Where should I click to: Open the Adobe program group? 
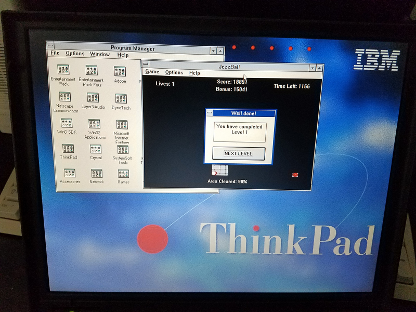[120, 71]
